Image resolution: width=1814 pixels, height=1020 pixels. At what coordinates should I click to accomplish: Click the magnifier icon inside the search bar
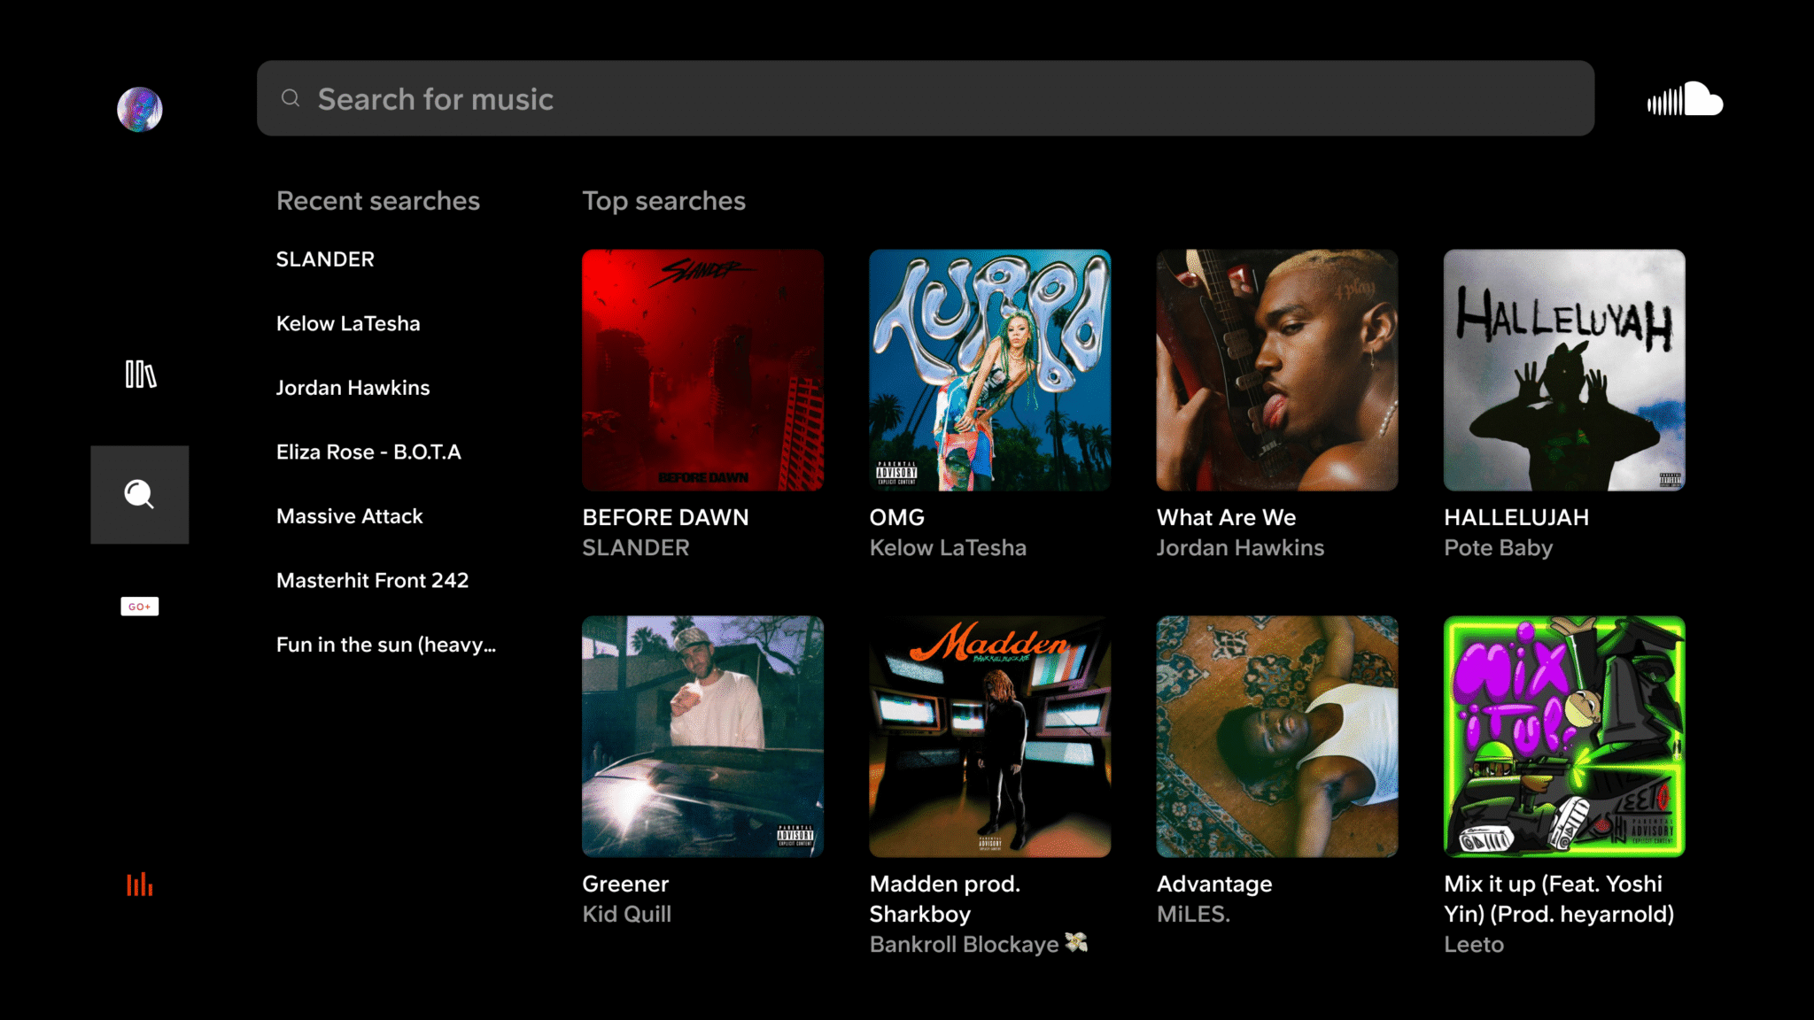coord(291,98)
